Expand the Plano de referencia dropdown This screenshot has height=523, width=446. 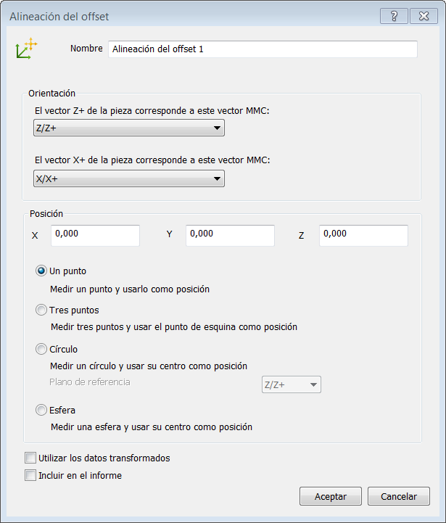pyautogui.click(x=291, y=384)
